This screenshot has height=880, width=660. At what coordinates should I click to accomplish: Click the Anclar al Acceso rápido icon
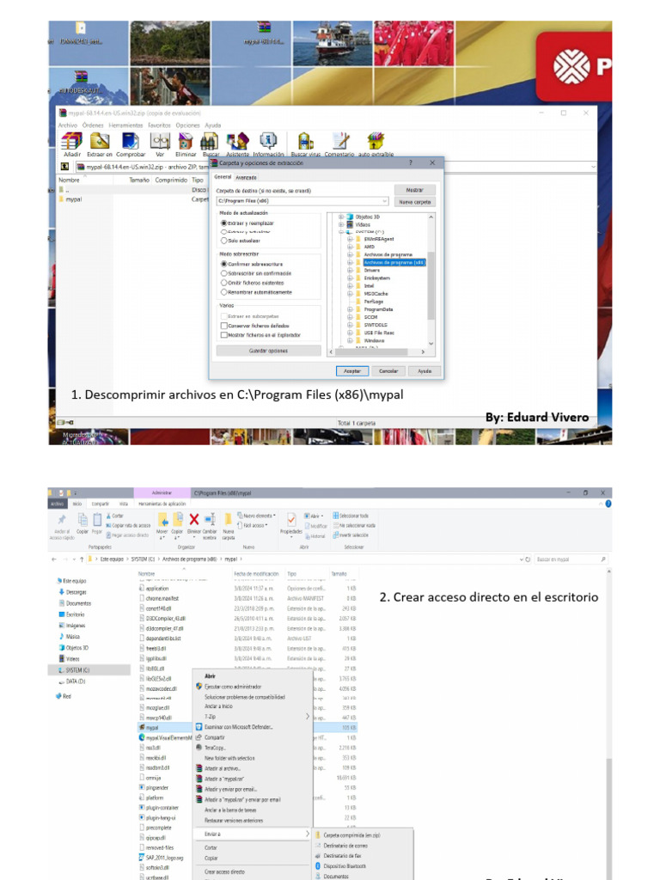coord(62,520)
